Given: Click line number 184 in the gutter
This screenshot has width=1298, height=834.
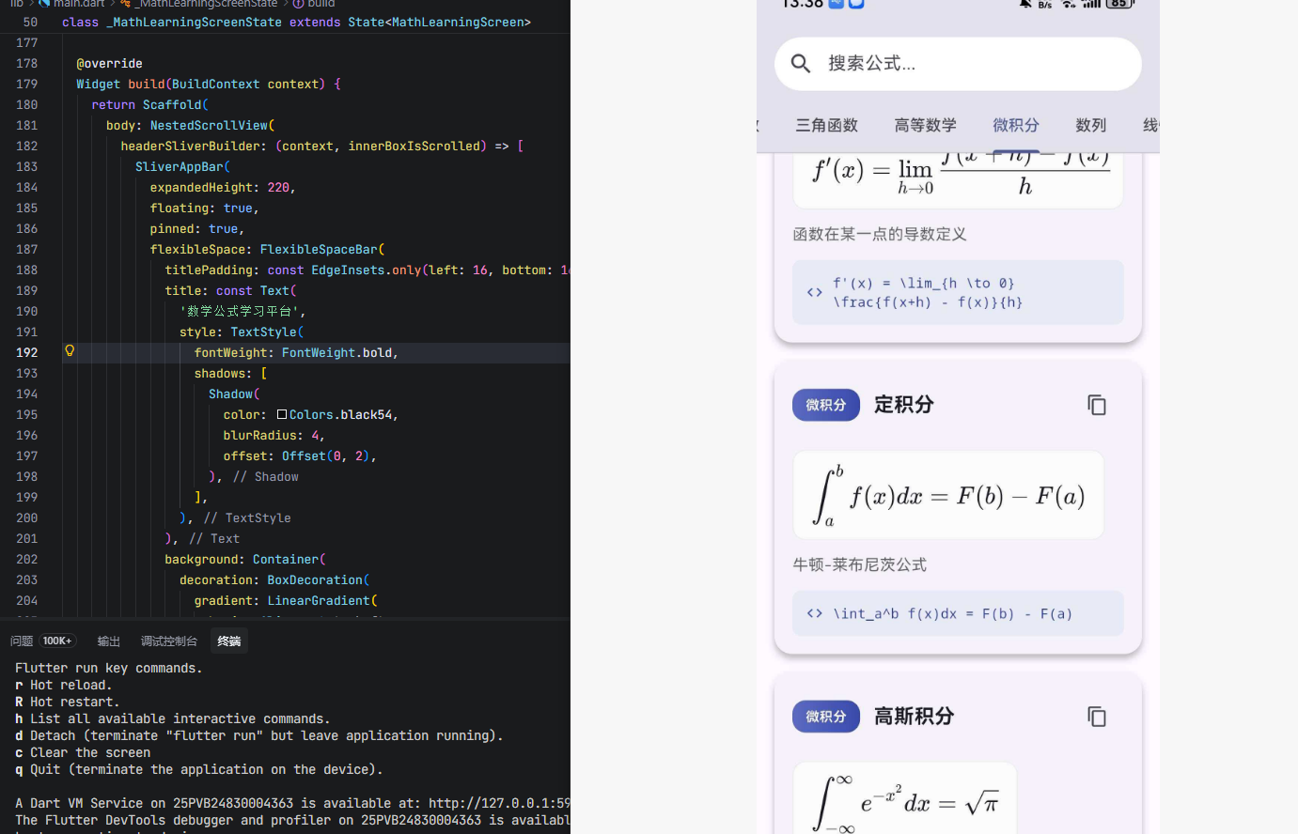Looking at the screenshot, I should coord(27,188).
